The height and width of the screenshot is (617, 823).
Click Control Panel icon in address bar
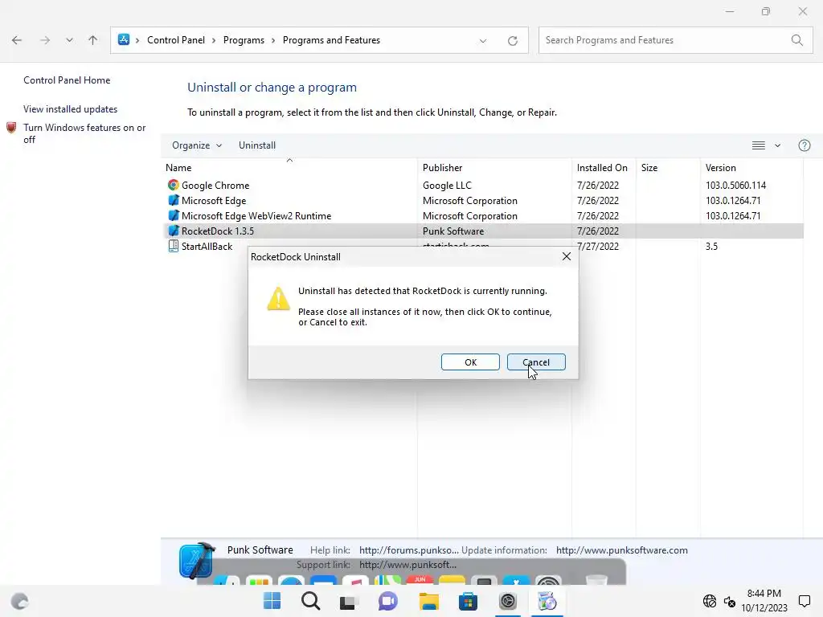coord(124,39)
